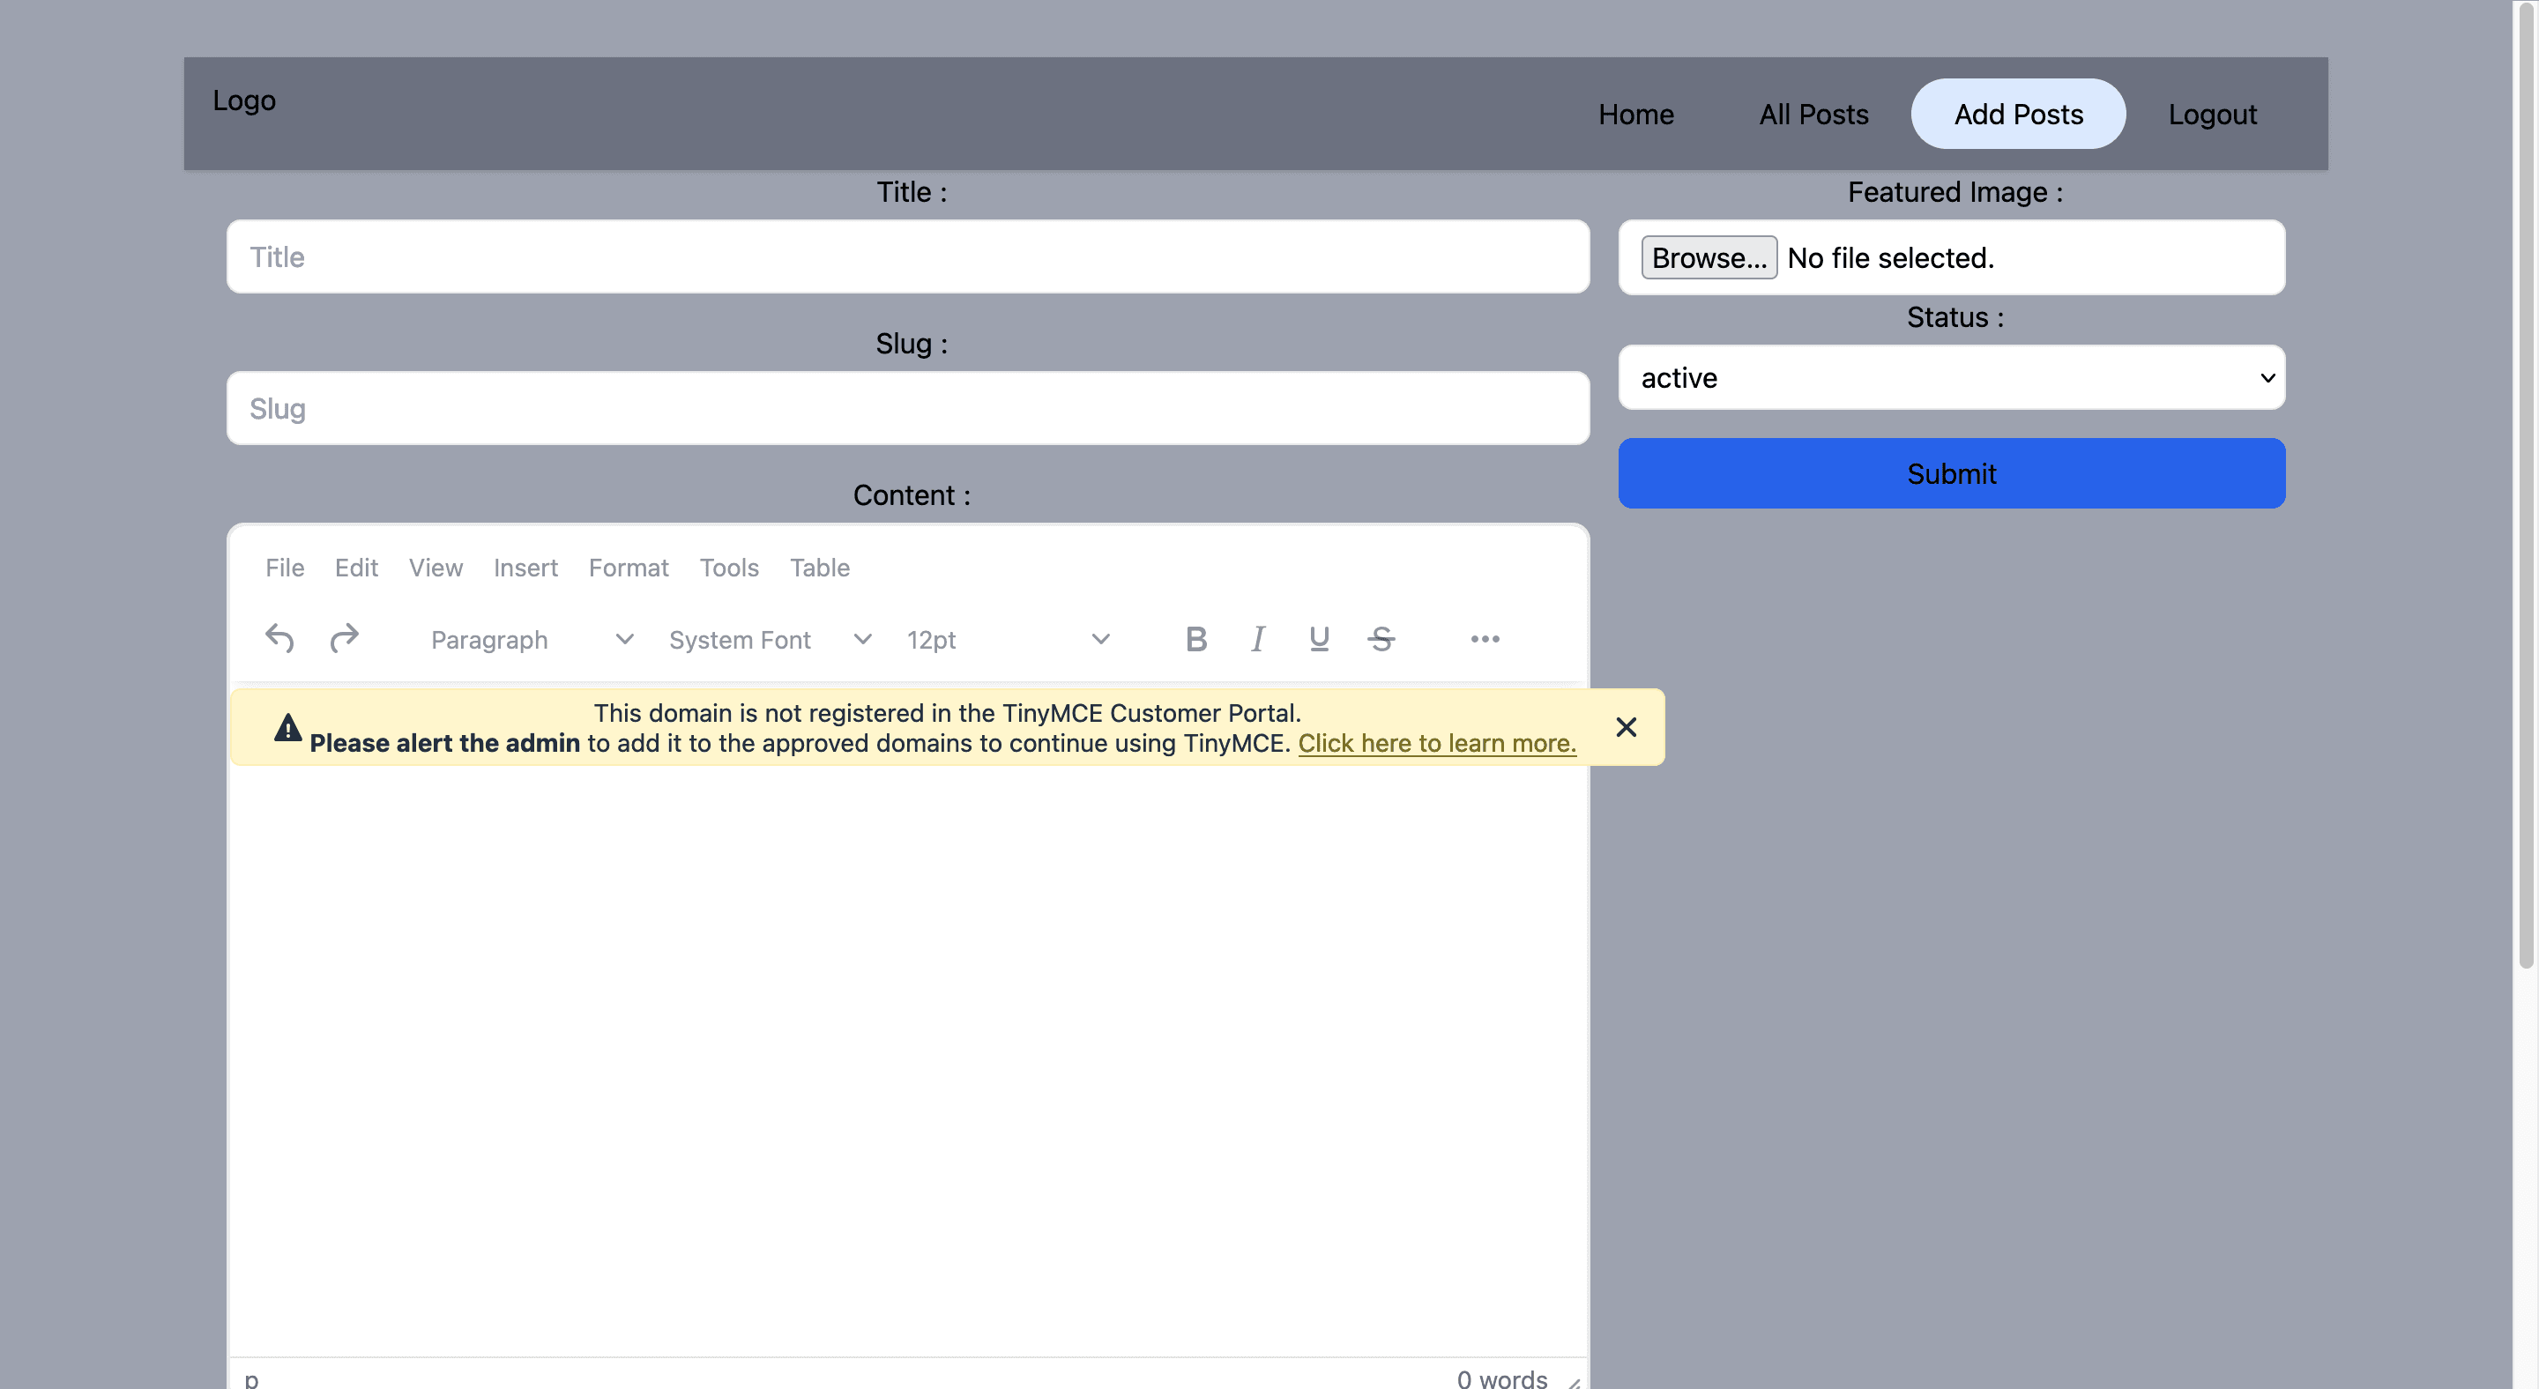
Task: Follow the Click here to learn more link
Action: click(1436, 743)
